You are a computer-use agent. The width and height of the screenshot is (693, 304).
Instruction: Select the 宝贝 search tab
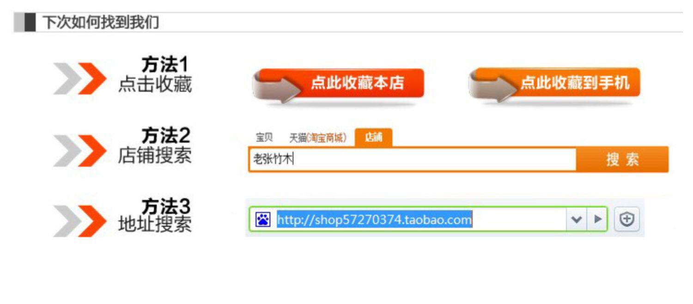tap(264, 138)
